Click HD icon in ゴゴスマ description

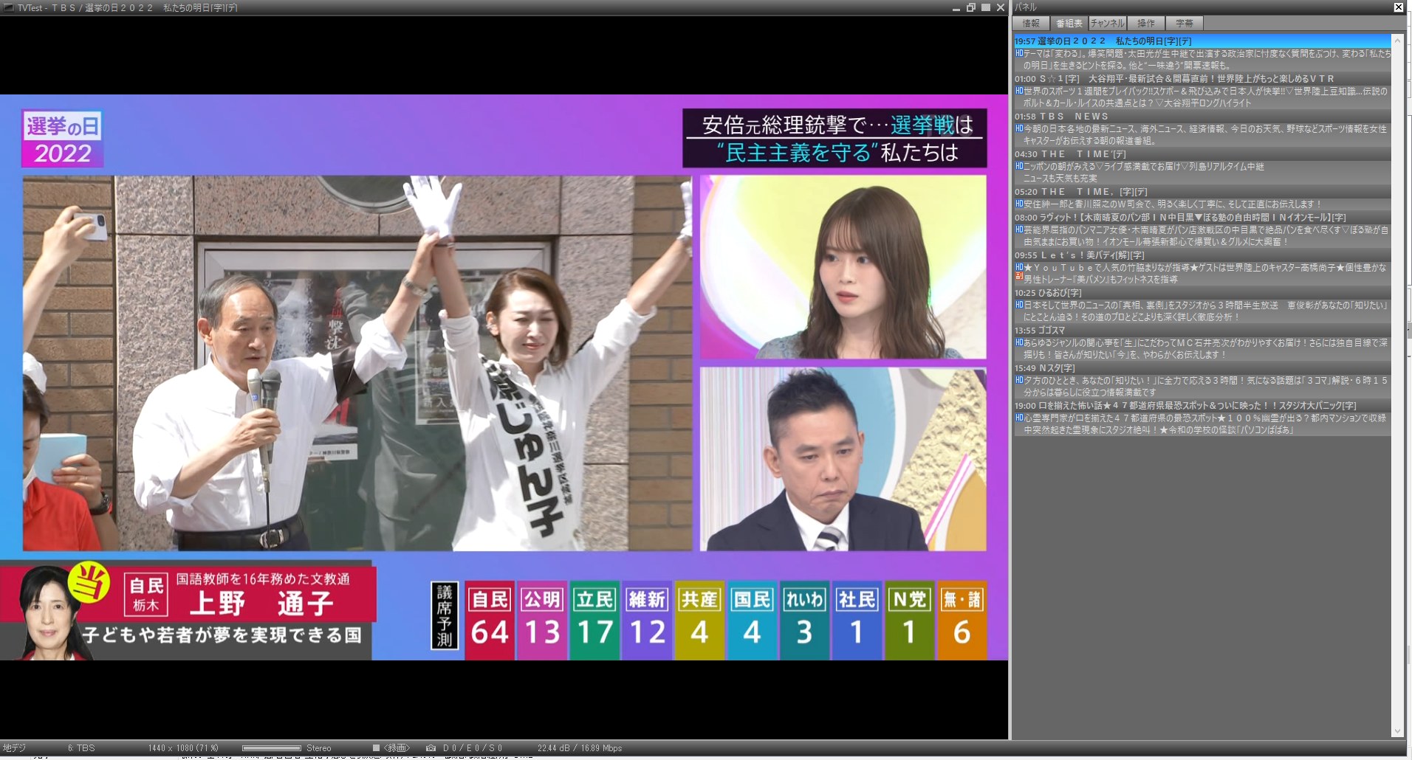point(1019,342)
